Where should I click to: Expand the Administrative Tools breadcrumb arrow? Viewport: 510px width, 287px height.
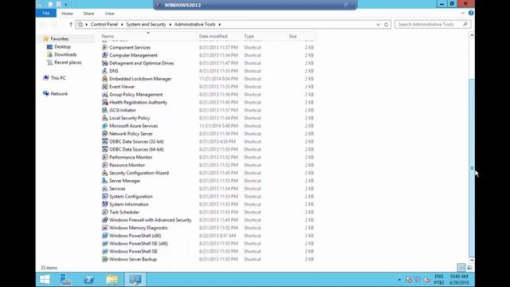tap(220, 25)
